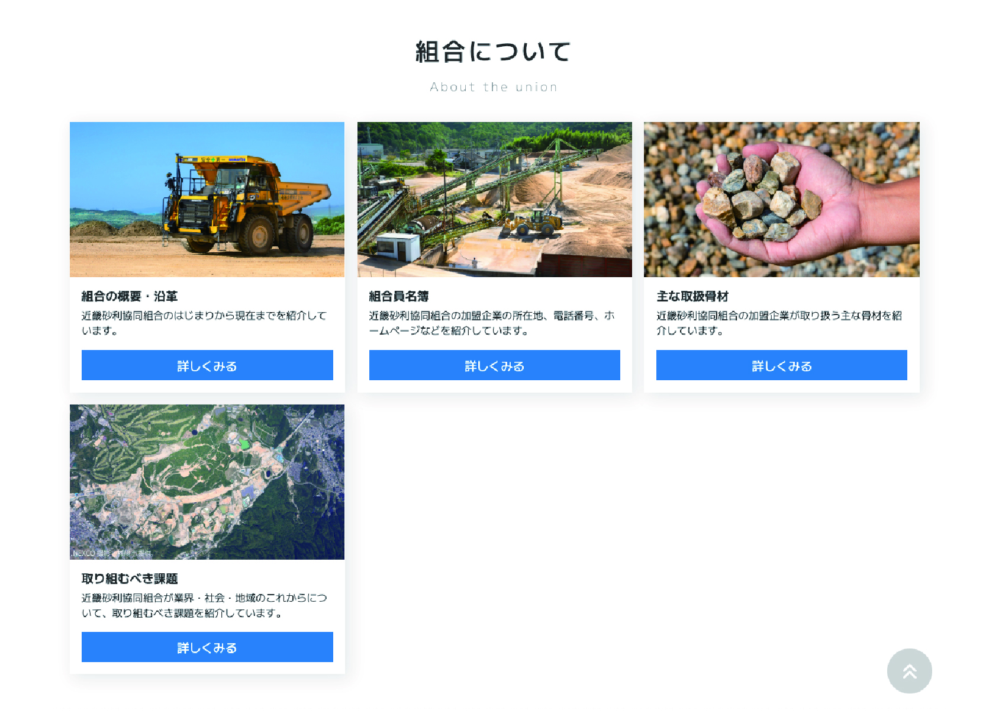Click 詳しくみる button under 組合員名簿

pyautogui.click(x=494, y=365)
